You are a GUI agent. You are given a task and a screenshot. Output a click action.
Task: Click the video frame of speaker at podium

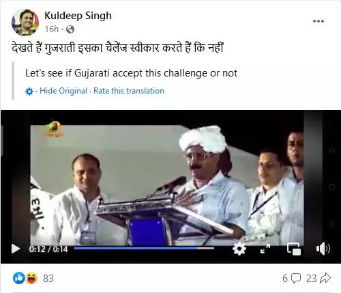[x=167, y=184]
